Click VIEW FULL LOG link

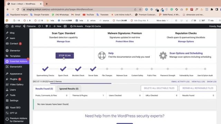pyautogui.click(x=198, y=82)
